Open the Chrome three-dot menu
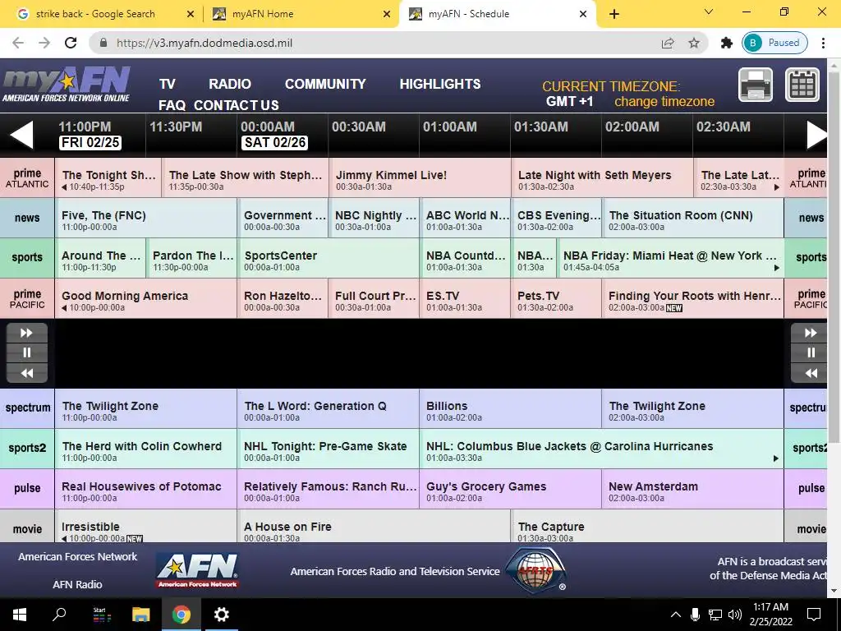 pyautogui.click(x=823, y=43)
